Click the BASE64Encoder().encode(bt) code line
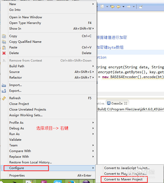 pos(131,77)
